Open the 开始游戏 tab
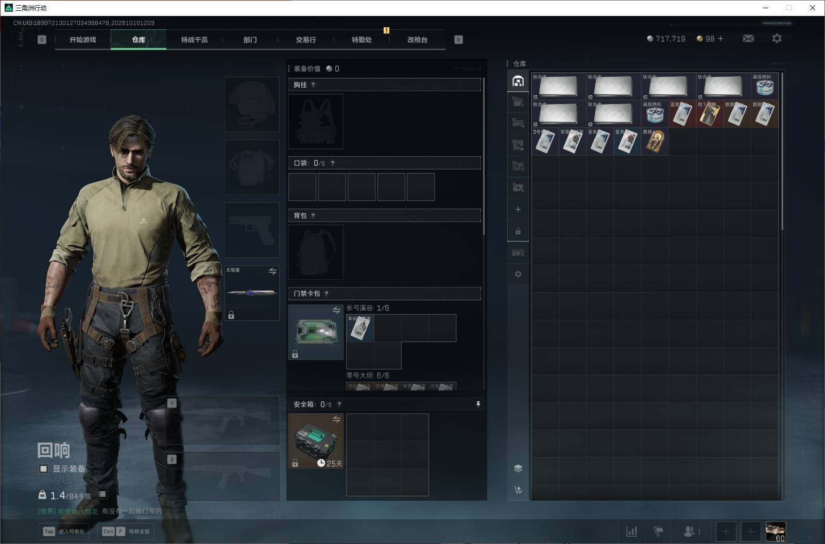Viewport: 825px width, 544px height. click(x=83, y=40)
